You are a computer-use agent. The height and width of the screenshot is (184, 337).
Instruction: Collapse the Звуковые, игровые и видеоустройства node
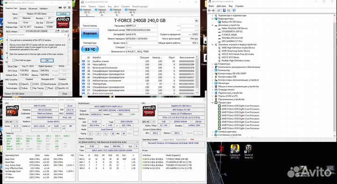click(212, 44)
